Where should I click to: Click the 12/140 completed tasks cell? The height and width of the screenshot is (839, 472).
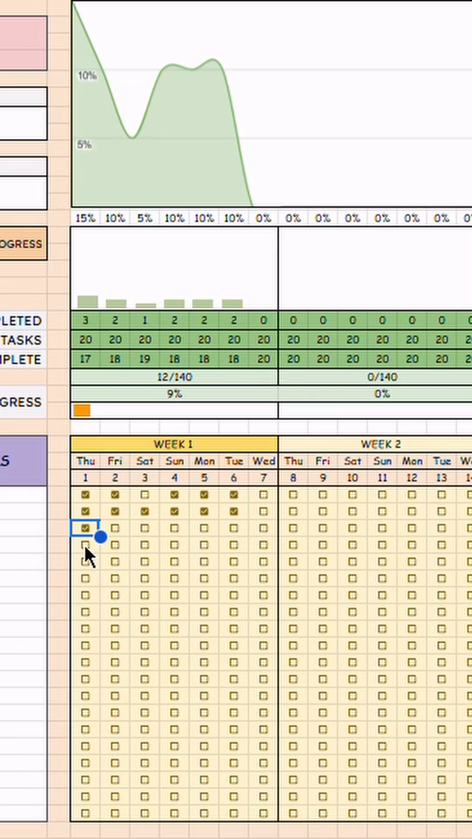(x=174, y=377)
